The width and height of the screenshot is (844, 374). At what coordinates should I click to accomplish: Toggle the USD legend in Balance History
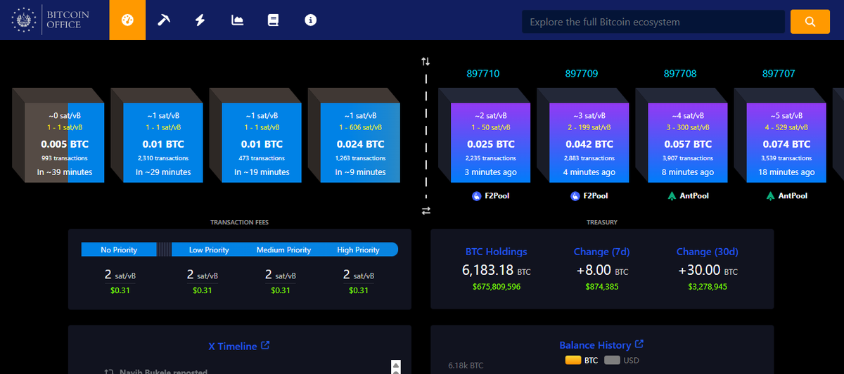coord(621,360)
